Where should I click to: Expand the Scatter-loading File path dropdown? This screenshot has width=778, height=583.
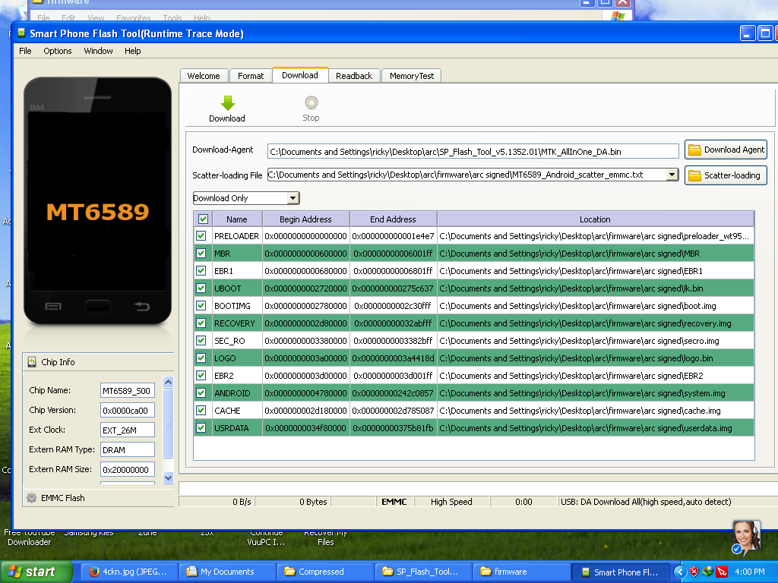pyautogui.click(x=672, y=175)
